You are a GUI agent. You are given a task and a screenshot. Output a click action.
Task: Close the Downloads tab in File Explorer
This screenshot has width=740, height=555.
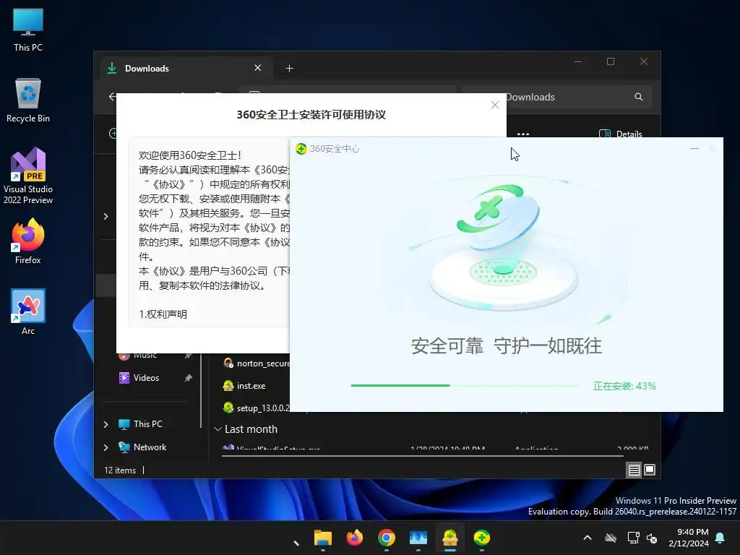point(258,68)
